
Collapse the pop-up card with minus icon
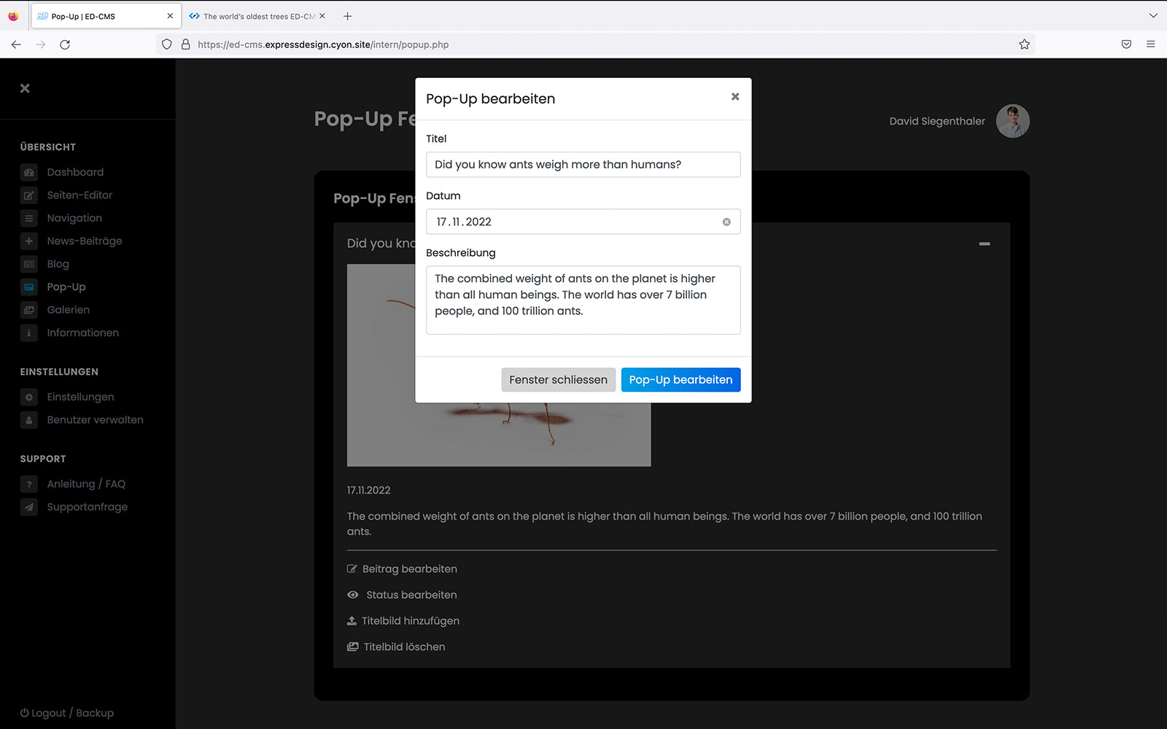[985, 243]
